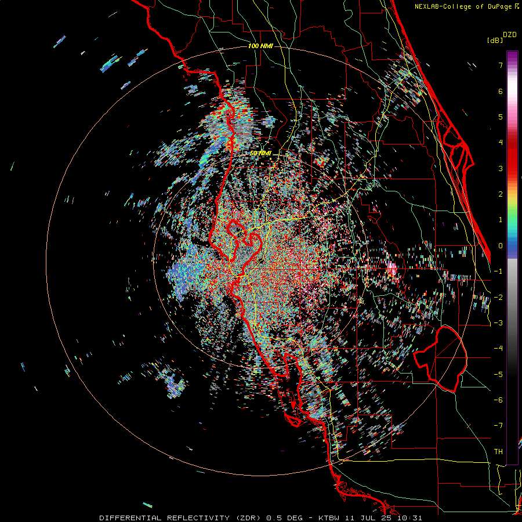Click the 5 value on color scale

click(501, 117)
